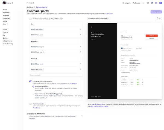Screen dimensions: 164x130
Task: Expand the Business information section chevron
Action: pos(82,116)
